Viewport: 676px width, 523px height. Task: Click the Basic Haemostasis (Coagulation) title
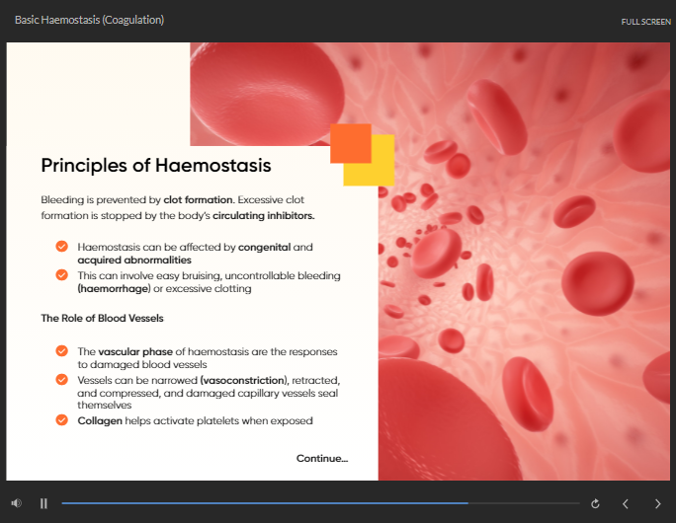pos(89,20)
